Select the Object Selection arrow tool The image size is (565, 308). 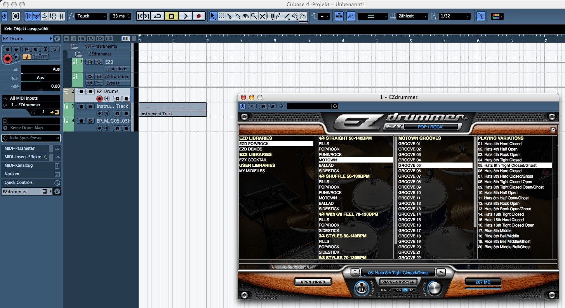point(213,16)
